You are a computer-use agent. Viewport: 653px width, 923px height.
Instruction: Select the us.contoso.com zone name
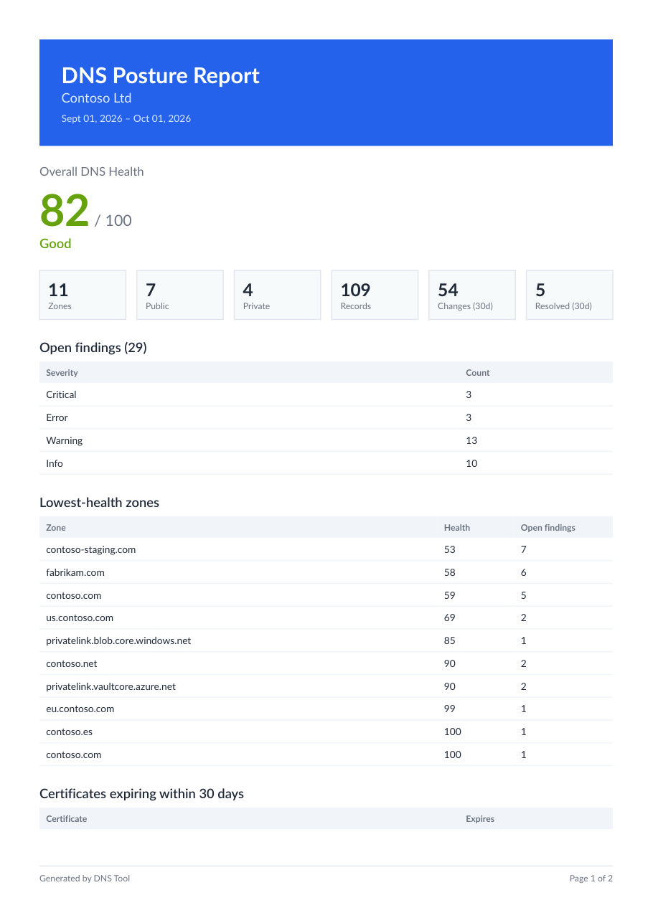(80, 617)
